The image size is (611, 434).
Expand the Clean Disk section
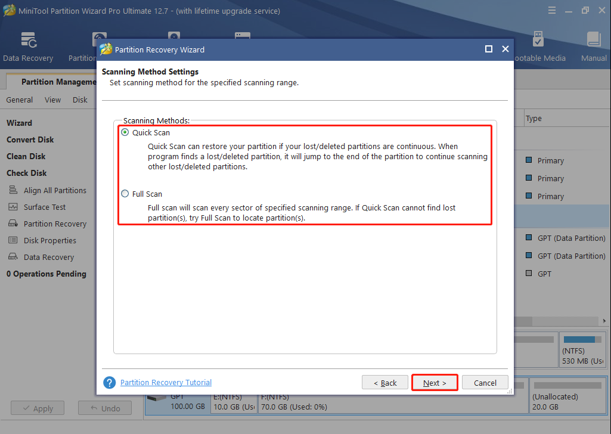click(26, 156)
